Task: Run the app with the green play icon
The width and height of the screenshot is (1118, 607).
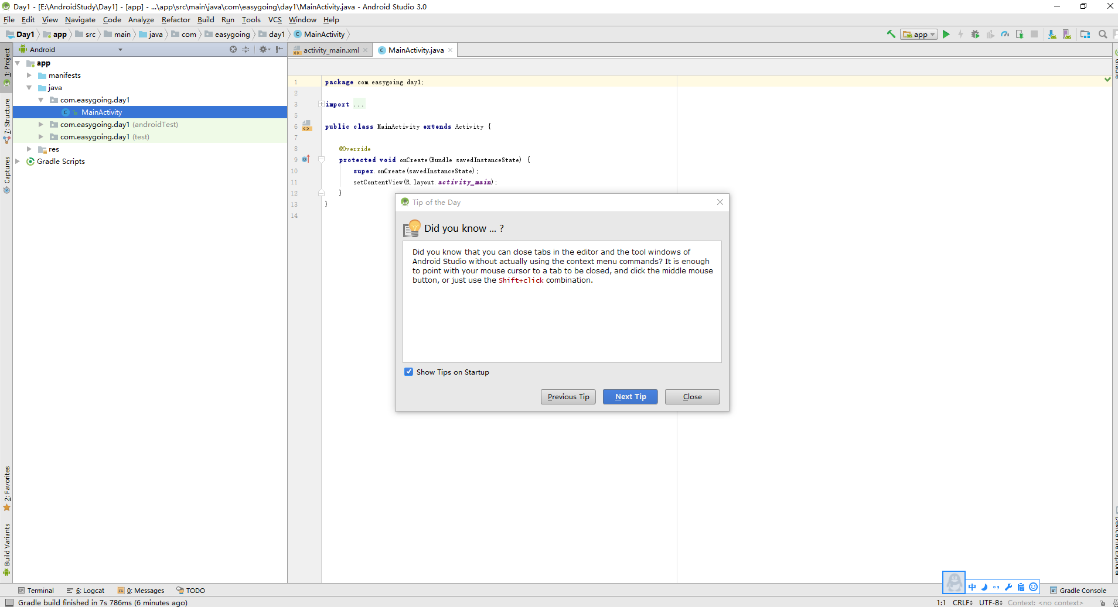Action: [946, 34]
